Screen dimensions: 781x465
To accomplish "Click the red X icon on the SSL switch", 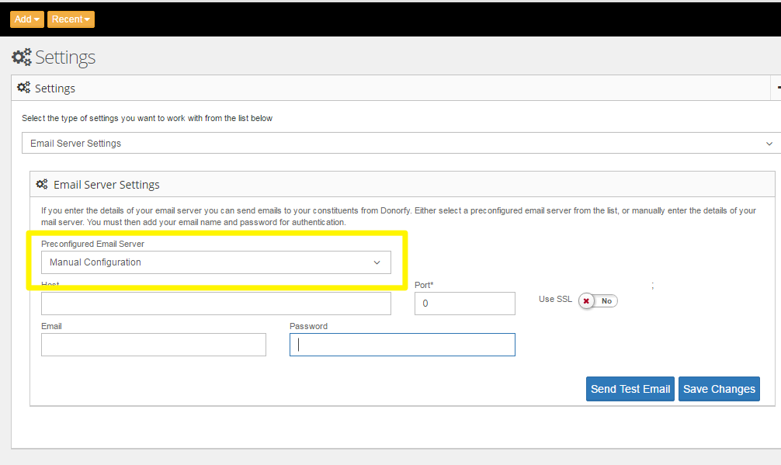I will coord(586,300).
